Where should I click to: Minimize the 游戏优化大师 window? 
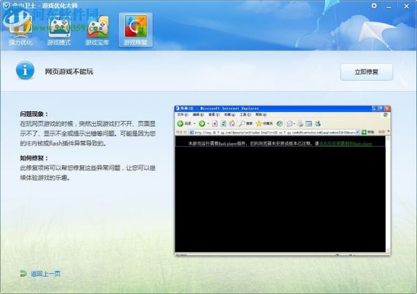tap(389, 6)
